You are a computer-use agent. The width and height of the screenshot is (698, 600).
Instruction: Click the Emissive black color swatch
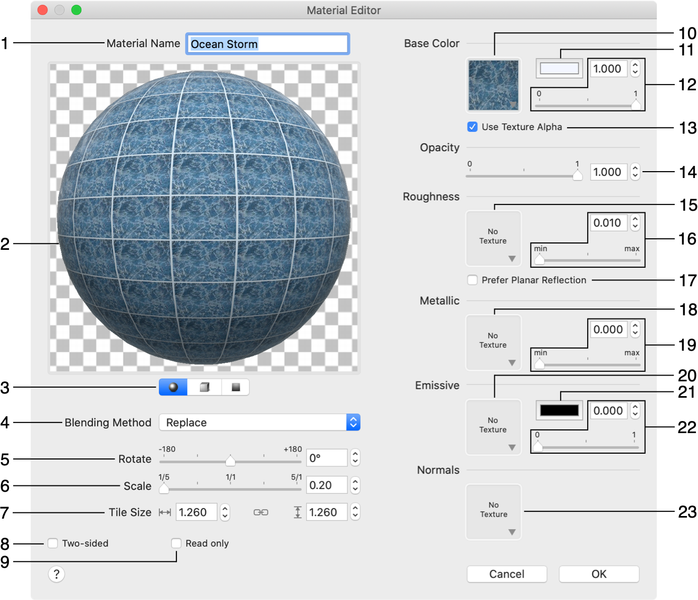(x=560, y=410)
